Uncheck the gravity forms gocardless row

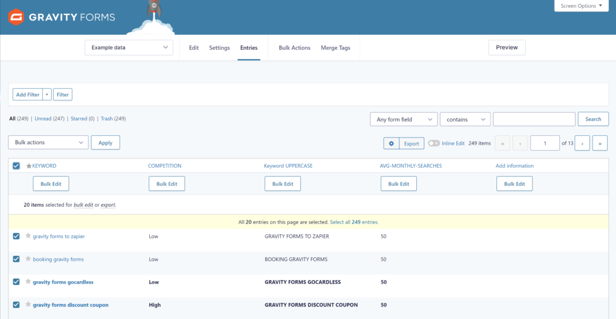(x=16, y=282)
